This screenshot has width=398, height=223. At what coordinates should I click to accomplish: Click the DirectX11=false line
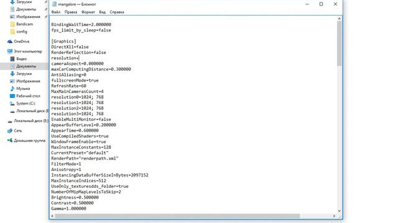tap(70, 47)
